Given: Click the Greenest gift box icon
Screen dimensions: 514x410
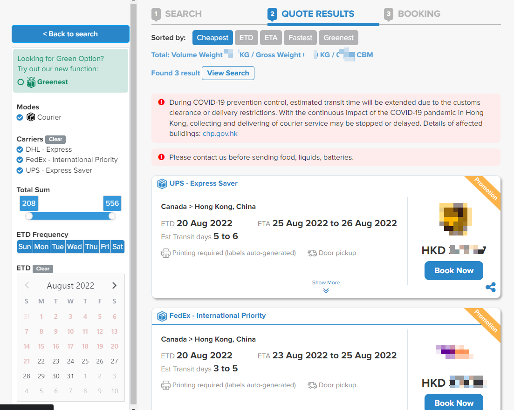Looking at the screenshot, I should [x=31, y=82].
